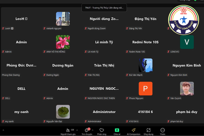204x136 pixels.
Task: Click the orange P avatar of Phuoc Nguyen
Action: pos(146,89)
